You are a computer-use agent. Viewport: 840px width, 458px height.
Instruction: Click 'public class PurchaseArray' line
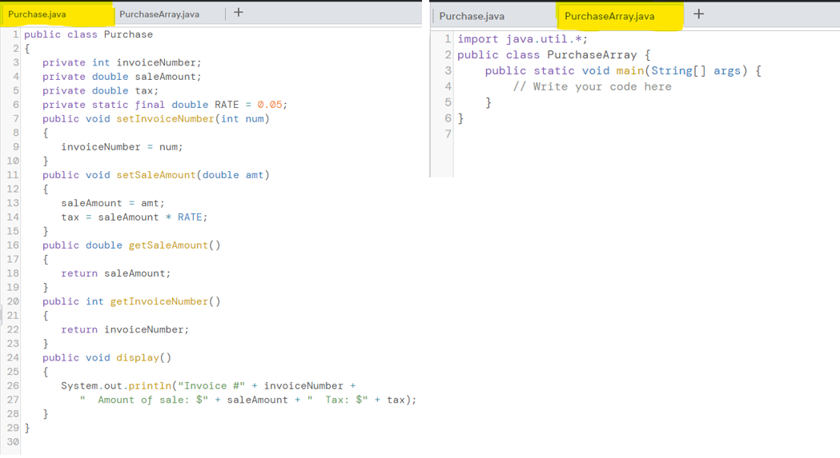pyautogui.click(x=554, y=54)
